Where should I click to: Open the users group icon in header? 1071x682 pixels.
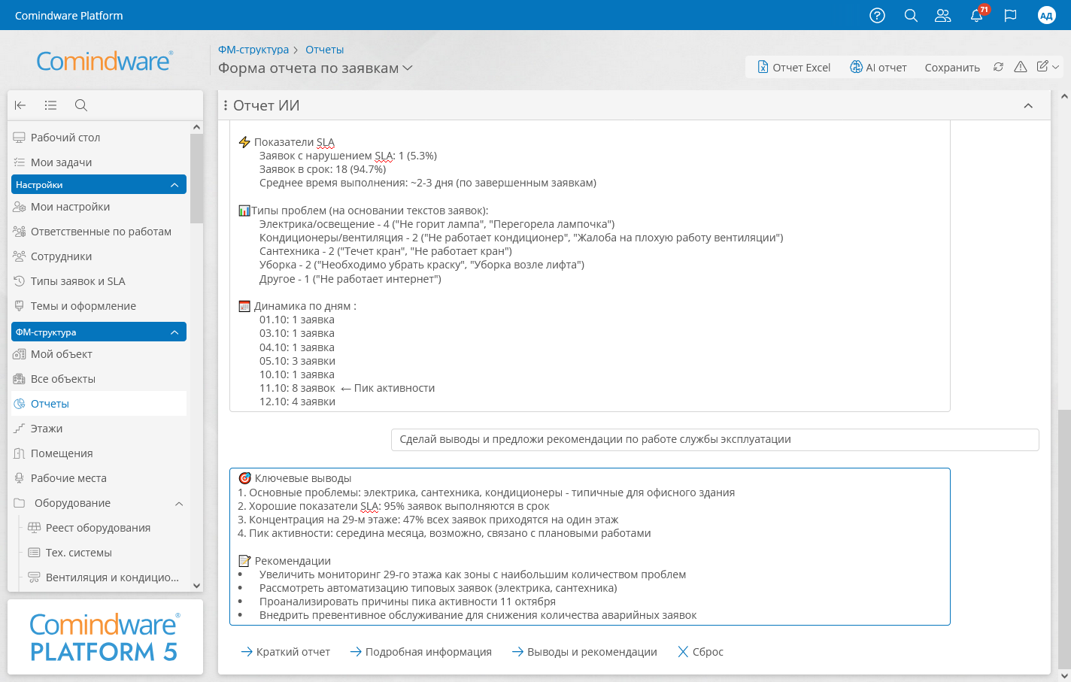[x=942, y=15]
